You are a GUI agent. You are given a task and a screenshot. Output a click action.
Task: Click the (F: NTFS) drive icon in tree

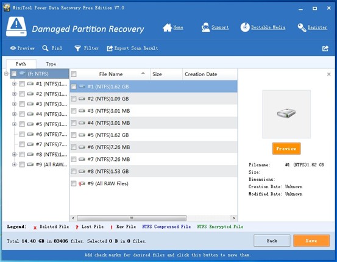coord(22,74)
